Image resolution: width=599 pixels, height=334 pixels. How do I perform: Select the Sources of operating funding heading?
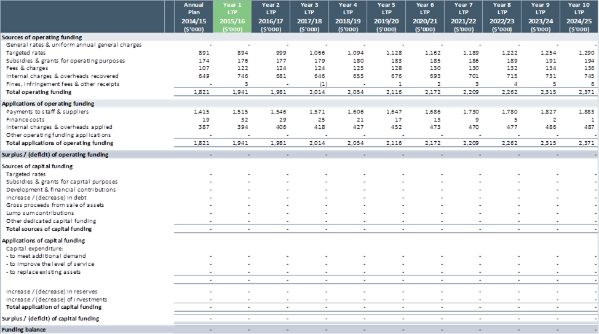tap(42, 37)
